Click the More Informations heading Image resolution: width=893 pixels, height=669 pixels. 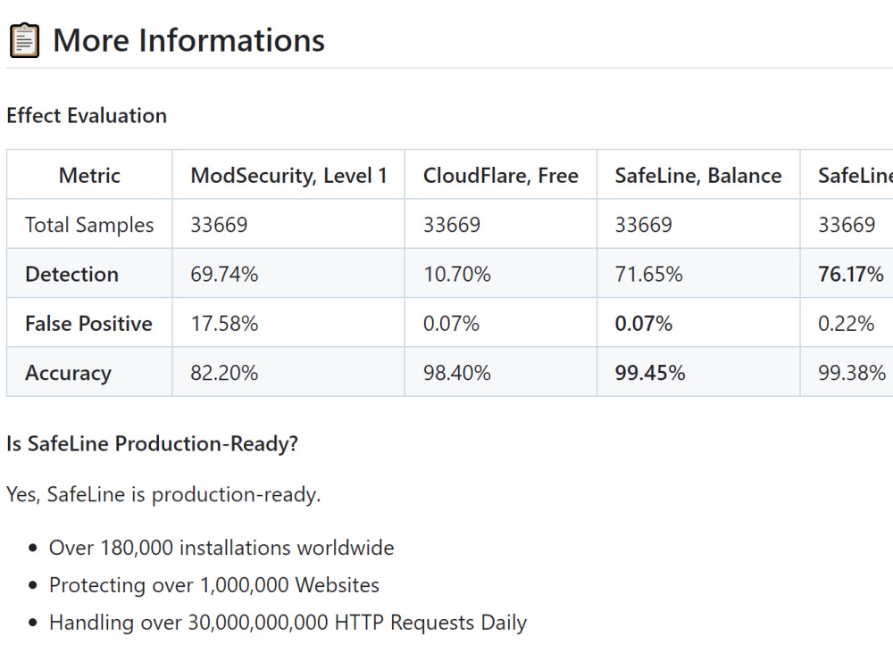[188, 40]
